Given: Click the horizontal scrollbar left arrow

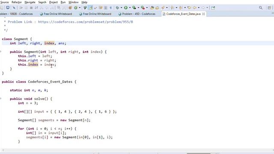Looking at the screenshot, I should 3,150.
